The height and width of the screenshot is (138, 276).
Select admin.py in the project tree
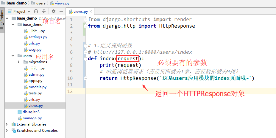[36, 74]
